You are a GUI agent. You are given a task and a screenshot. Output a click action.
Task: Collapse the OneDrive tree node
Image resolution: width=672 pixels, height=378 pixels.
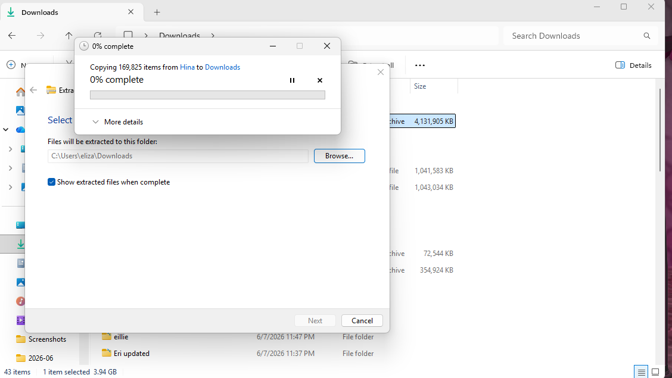click(x=5, y=129)
